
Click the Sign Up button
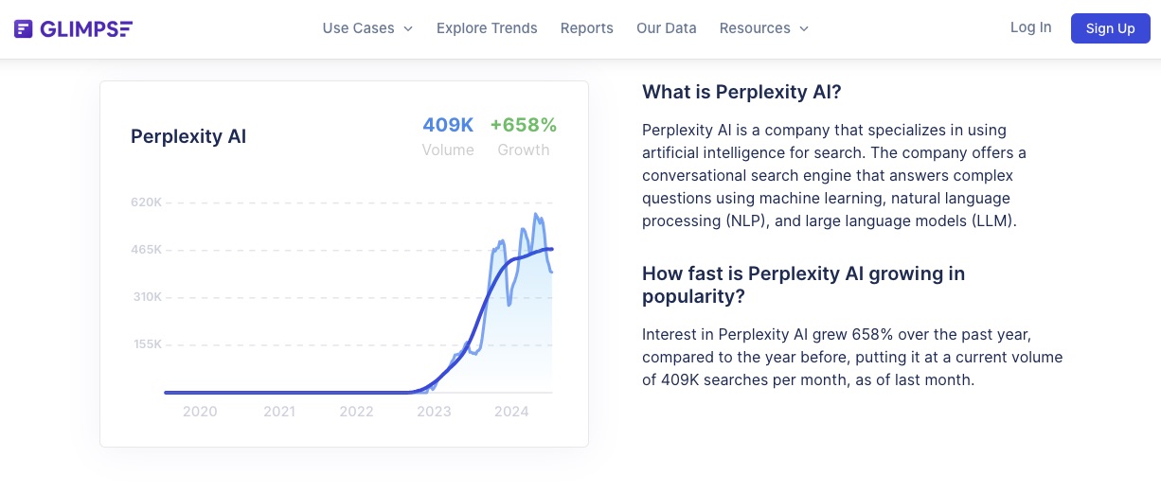pyautogui.click(x=1110, y=28)
